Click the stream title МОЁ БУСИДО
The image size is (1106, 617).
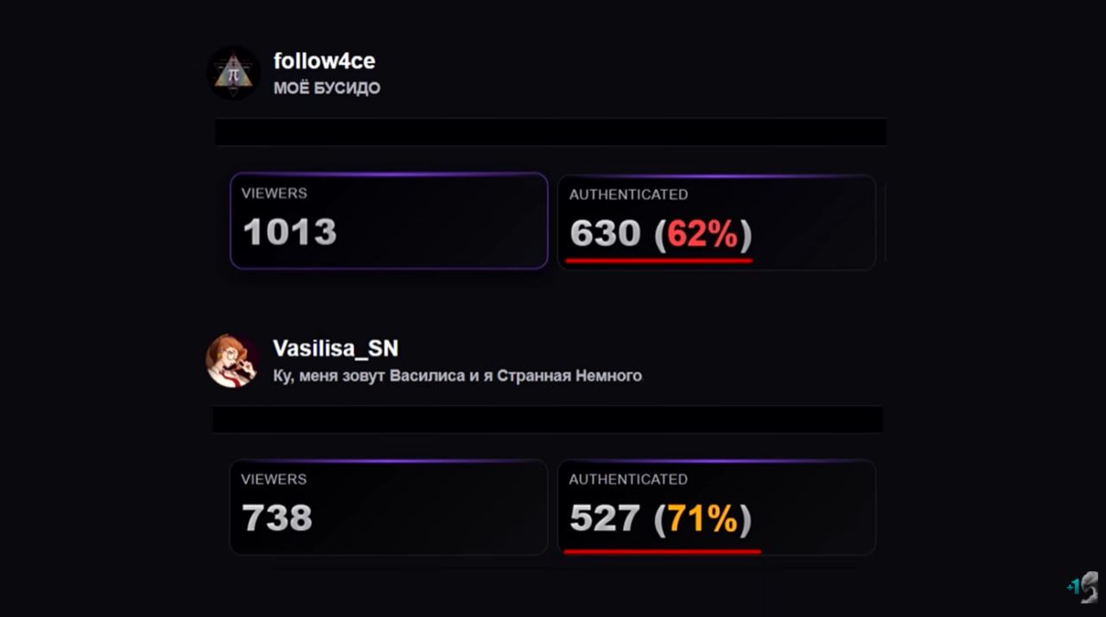point(327,88)
